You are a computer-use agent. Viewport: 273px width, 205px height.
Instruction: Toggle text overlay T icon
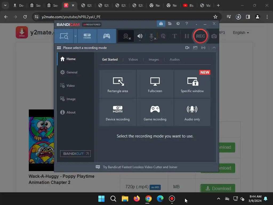click(174, 36)
